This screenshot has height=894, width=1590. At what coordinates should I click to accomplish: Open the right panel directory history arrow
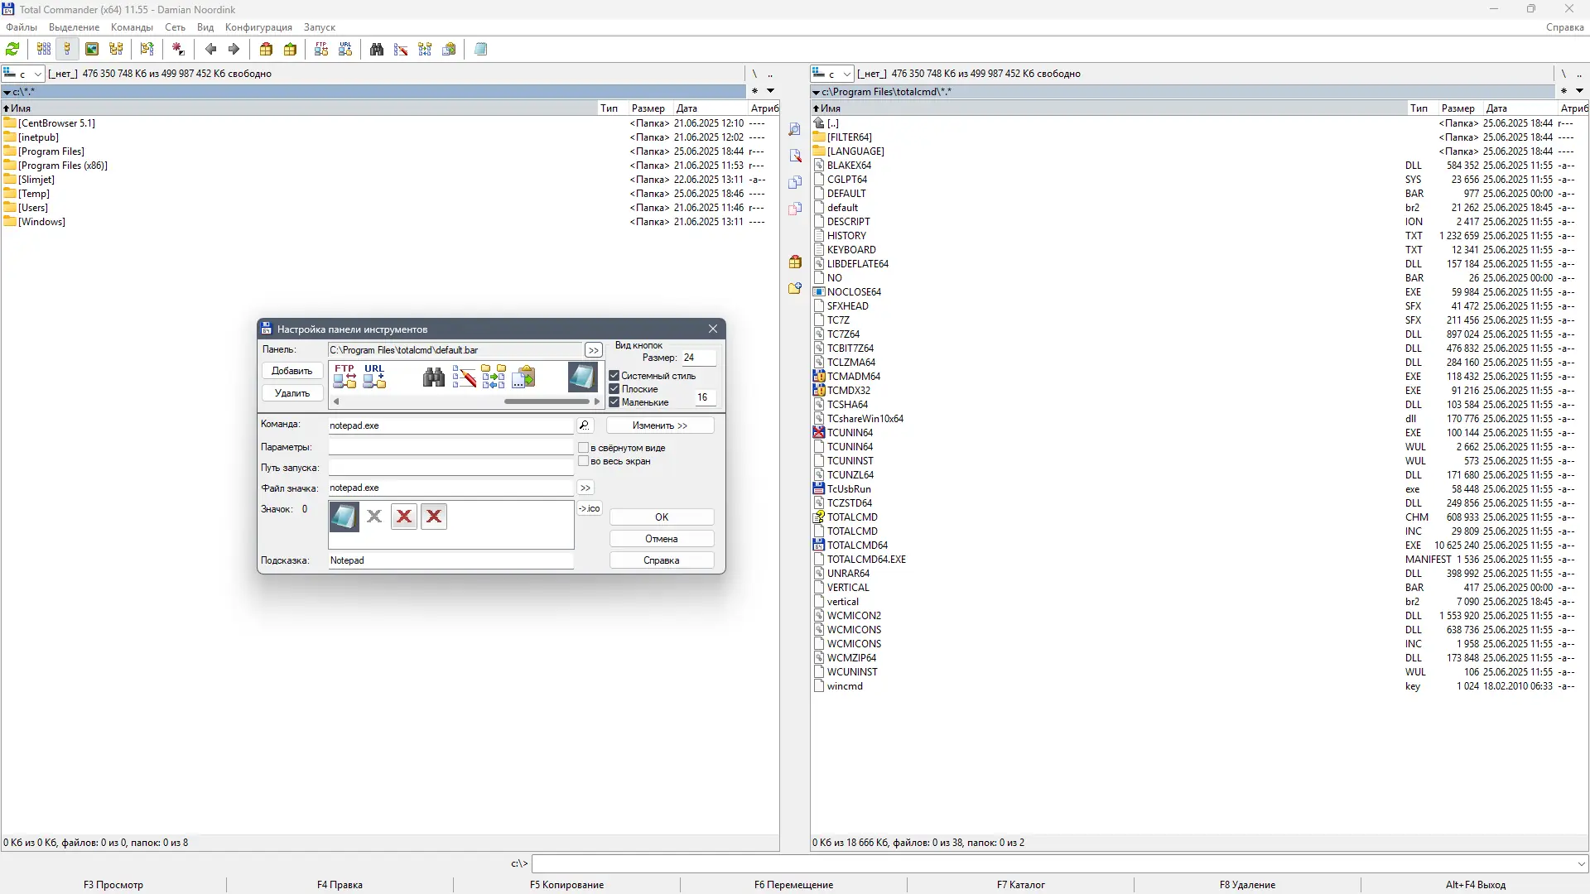1579,91
